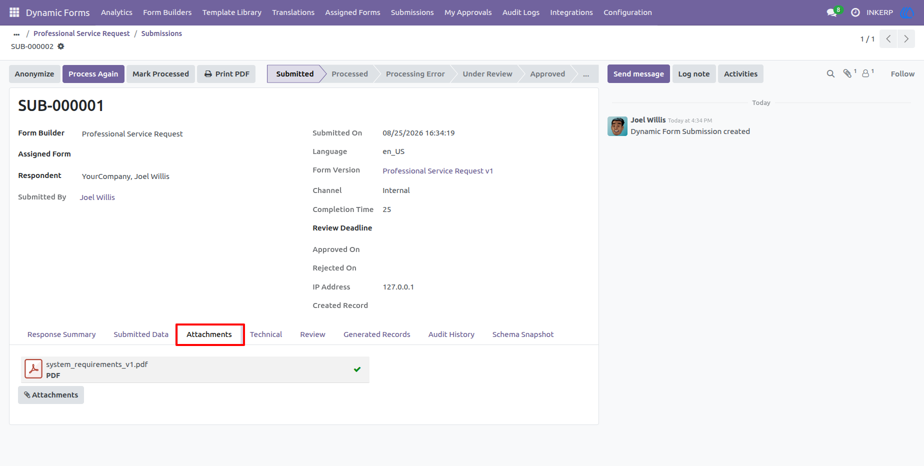924x466 pixels.
Task: Click the Print PDF button
Action: tap(226, 74)
